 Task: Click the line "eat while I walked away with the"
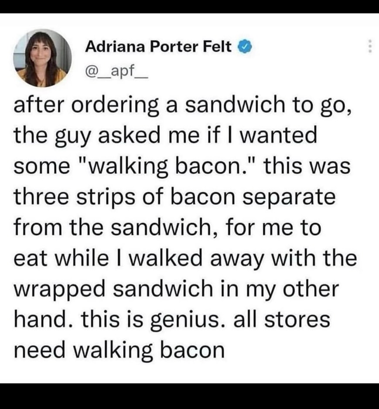[185, 258]
